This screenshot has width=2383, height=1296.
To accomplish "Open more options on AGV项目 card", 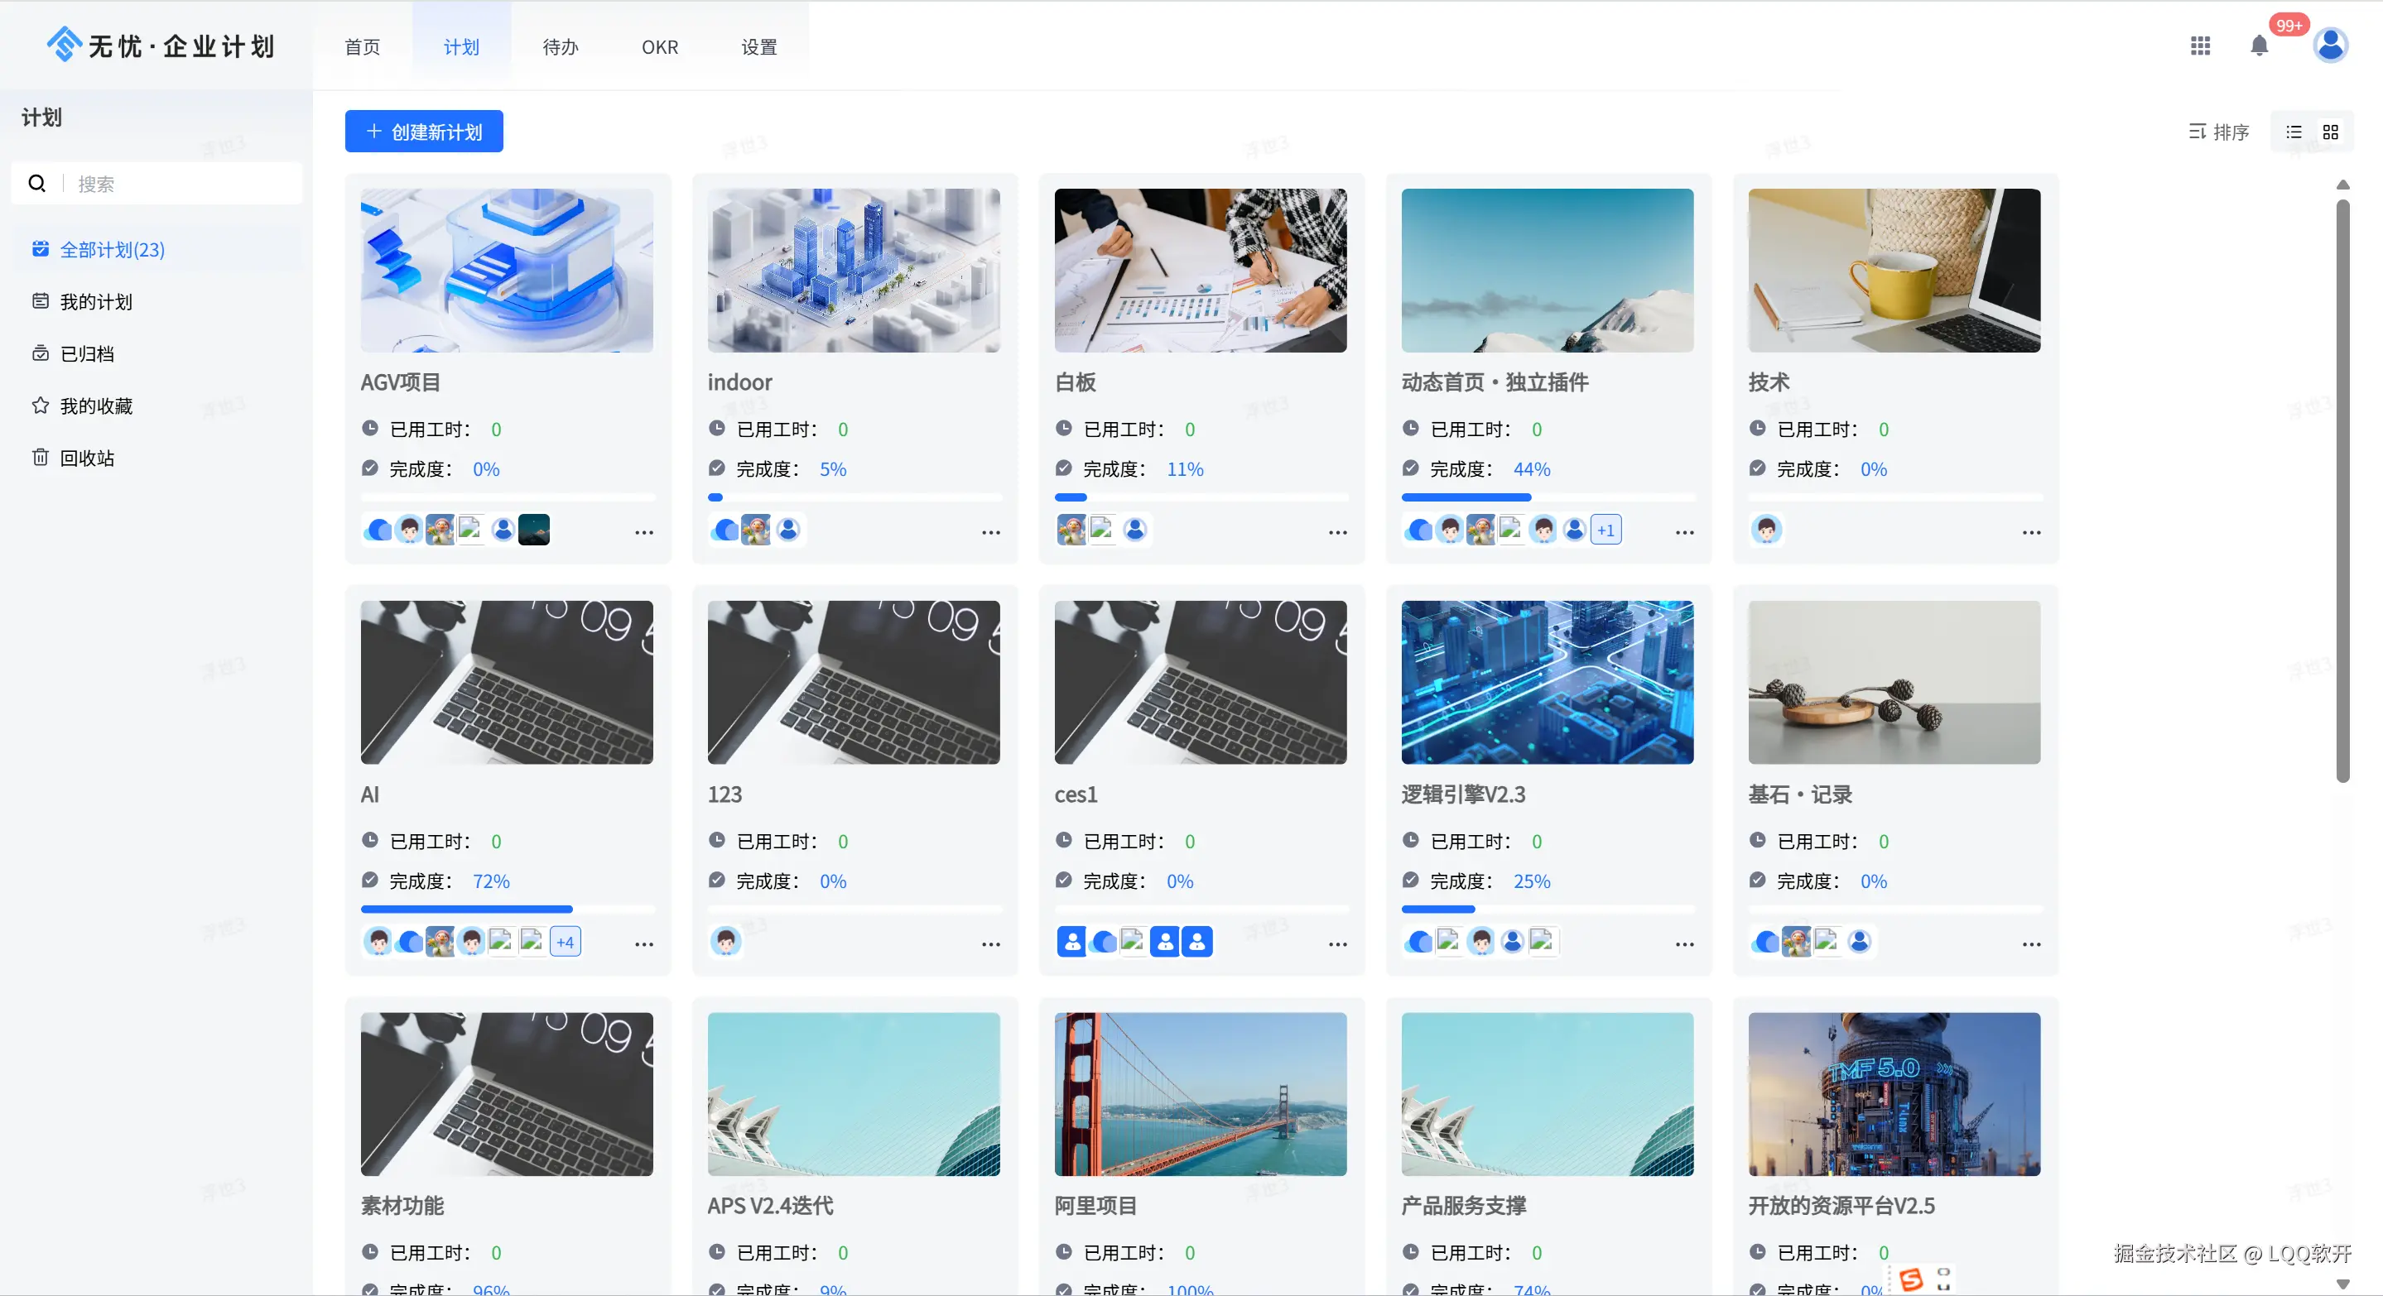I will 644,532.
